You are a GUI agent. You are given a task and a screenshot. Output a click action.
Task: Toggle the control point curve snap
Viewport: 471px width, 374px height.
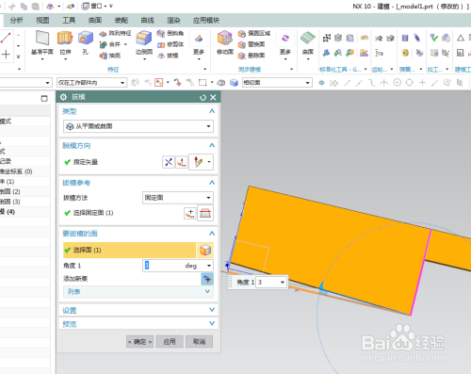coord(372,83)
